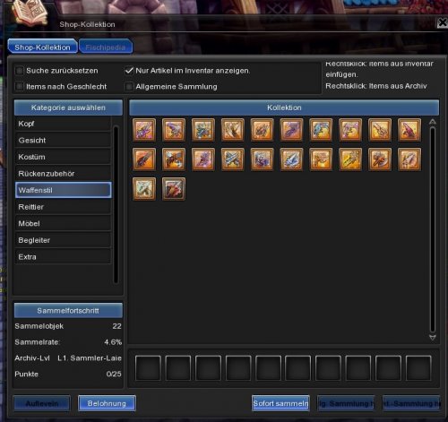Select fifth weapon icon in top collection row
448x422 pixels.
(262, 130)
